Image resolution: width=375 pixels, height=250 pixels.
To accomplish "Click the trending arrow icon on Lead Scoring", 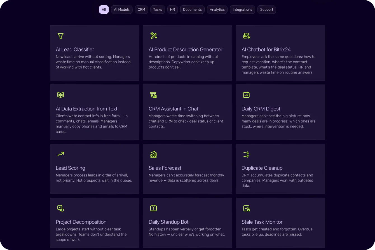I will tap(60, 154).
